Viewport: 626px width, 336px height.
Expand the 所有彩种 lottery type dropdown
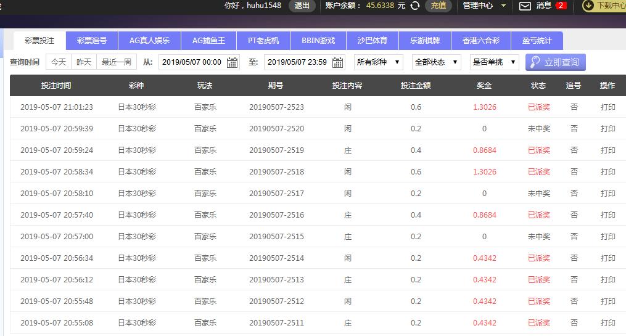tap(379, 62)
